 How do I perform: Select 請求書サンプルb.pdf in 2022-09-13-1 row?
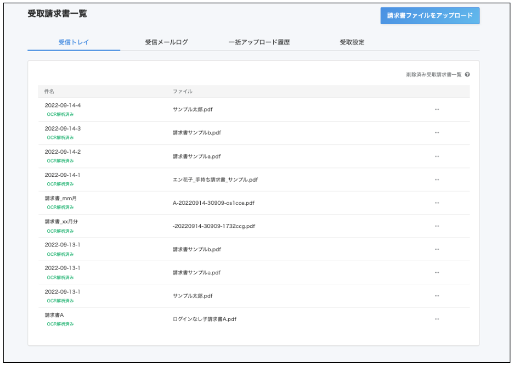[197, 249]
